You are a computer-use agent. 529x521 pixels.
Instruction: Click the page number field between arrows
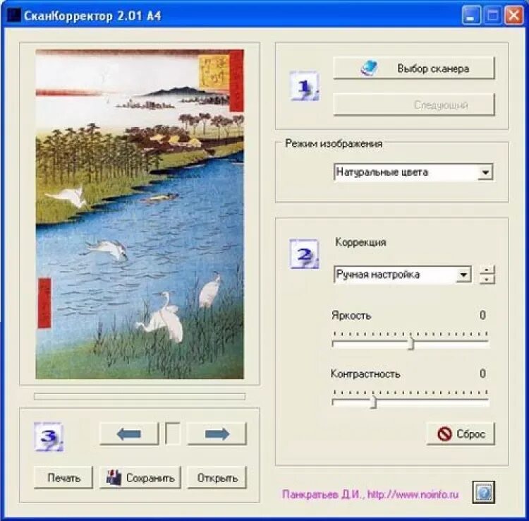(172, 433)
